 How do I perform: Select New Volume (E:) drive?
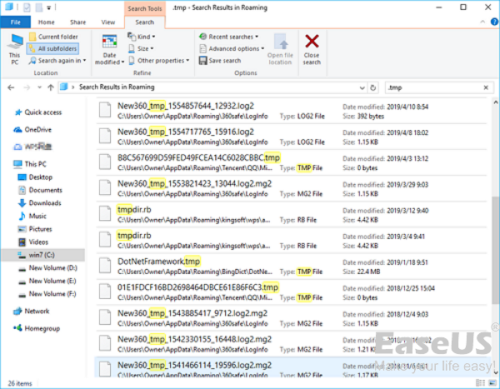47,282
